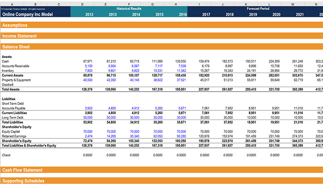This screenshot has height=184, width=323.
Task: Select Accounts Receivable value 5,100
Action: [89, 66]
